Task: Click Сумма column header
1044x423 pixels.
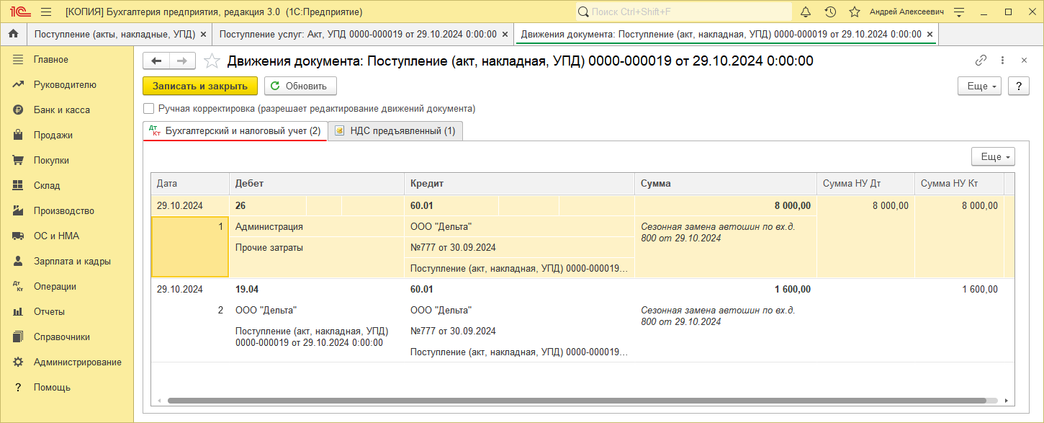Action: pos(725,184)
